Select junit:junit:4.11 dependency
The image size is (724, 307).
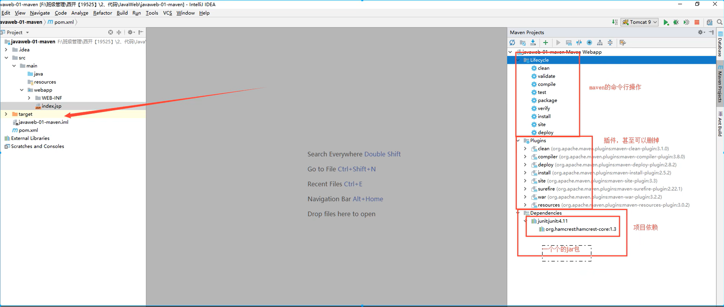click(549, 221)
